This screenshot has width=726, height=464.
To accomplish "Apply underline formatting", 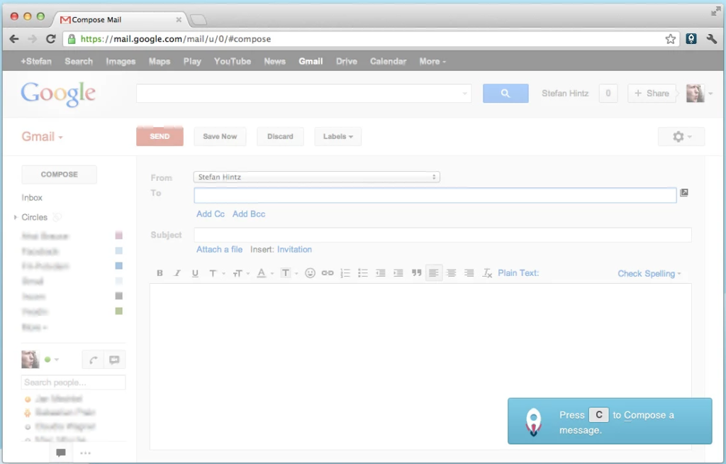I will pos(195,273).
